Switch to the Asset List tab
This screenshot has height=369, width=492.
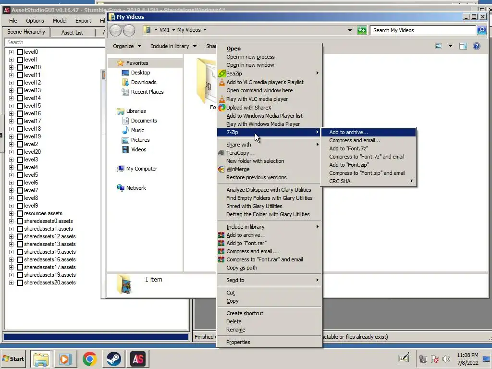72,32
